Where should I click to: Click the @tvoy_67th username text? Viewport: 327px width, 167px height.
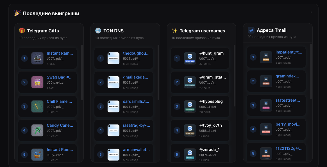(211, 125)
